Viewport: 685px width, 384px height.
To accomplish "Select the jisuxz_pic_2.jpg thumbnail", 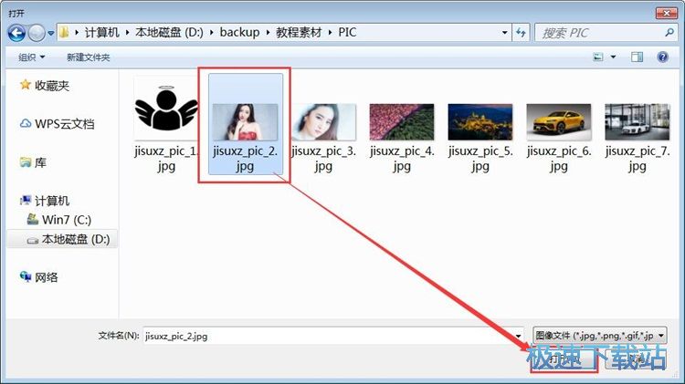I will (245, 121).
